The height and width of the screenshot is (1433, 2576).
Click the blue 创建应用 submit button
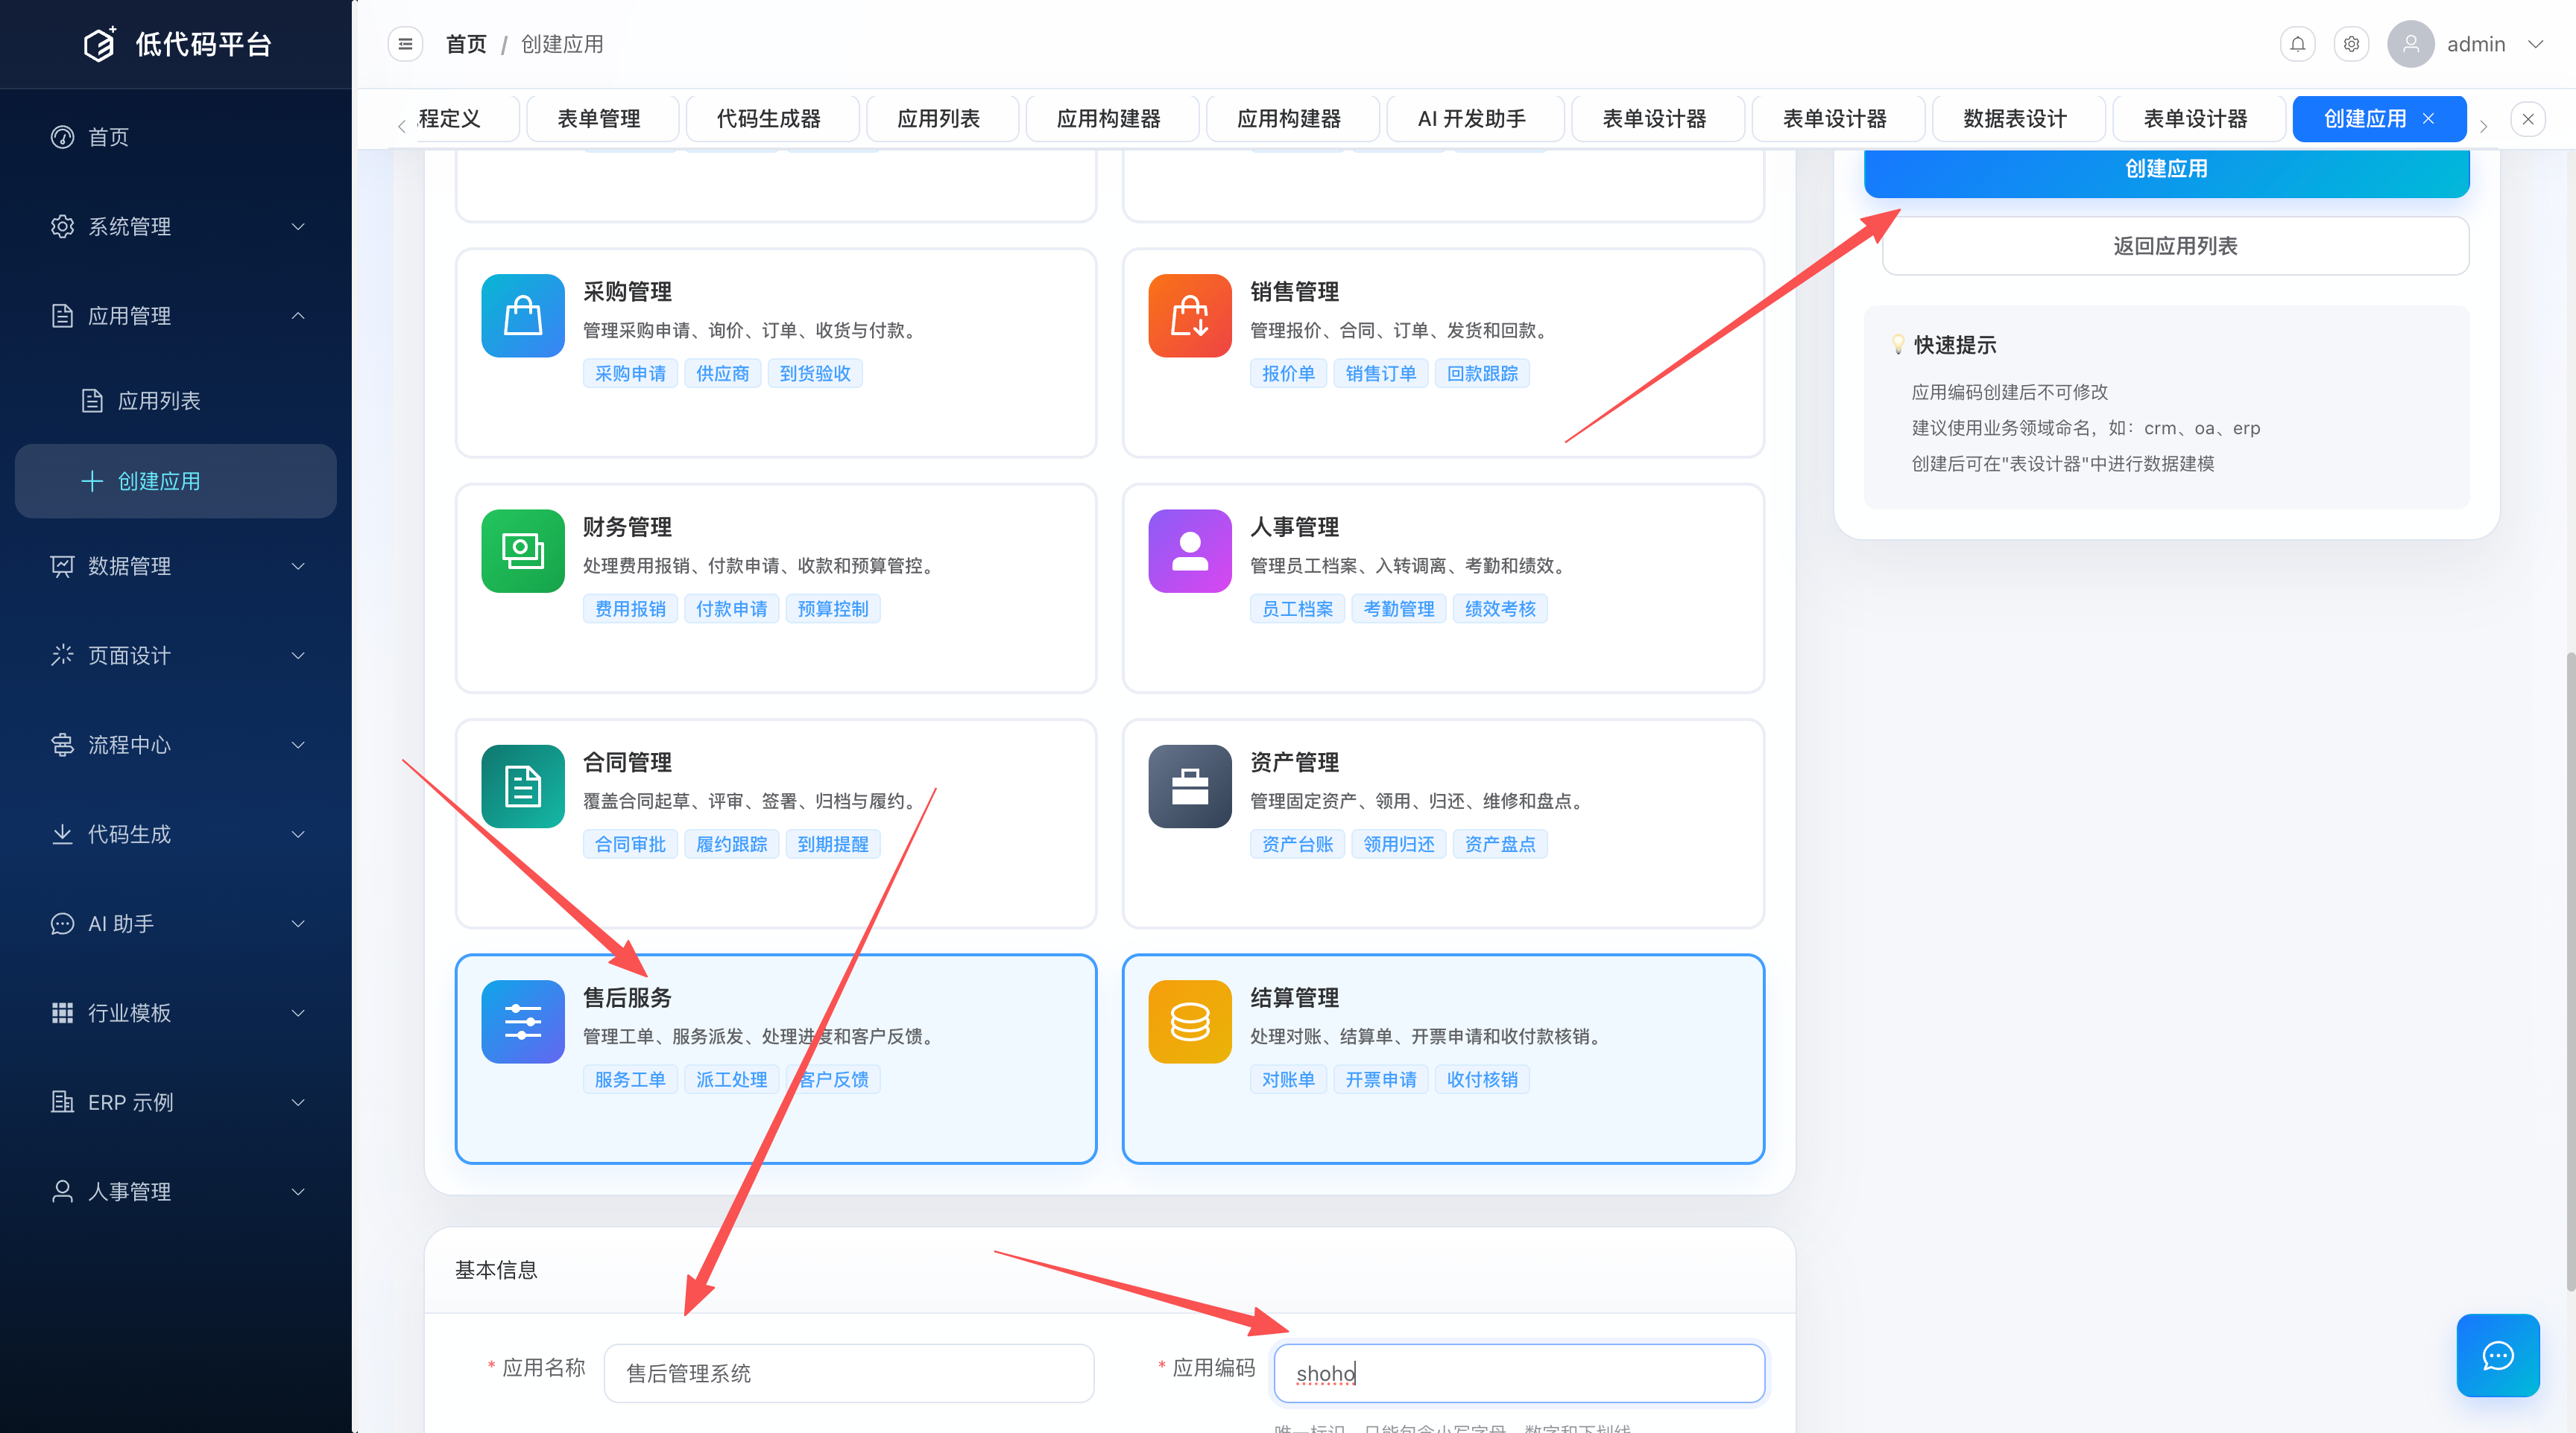point(2166,170)
